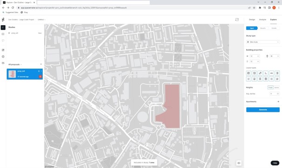The width and height of the screenshot is (282, 168).
Task: Select the prop_w4 proposal thumbnail
Action: pyautogui.click(x=12, y=74)
